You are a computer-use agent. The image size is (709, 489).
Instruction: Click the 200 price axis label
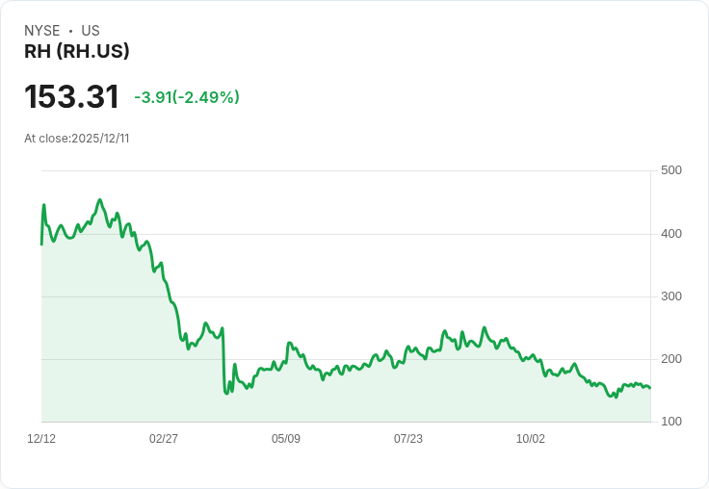(671, 359)
